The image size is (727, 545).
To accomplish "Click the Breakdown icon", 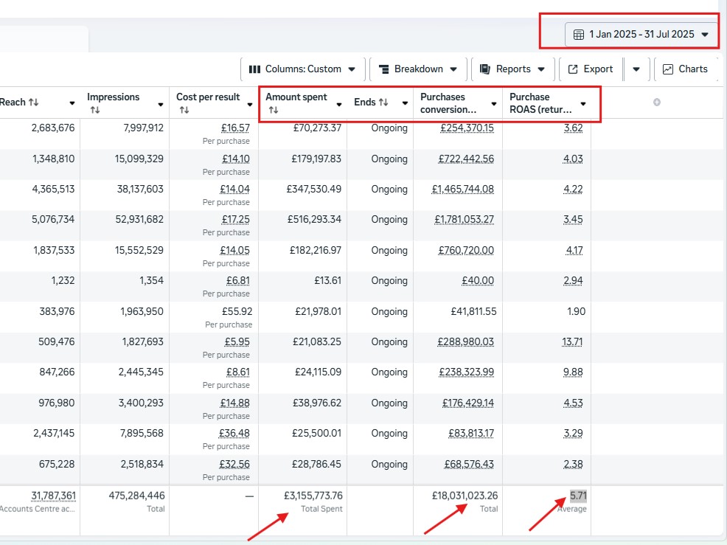I will (x=384, y=69).
